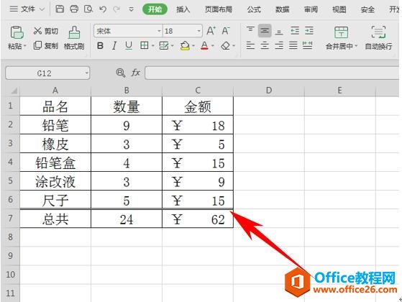Expand the quick access toolbar dropdown
The image size is (402, 302).
click(132, 9)
